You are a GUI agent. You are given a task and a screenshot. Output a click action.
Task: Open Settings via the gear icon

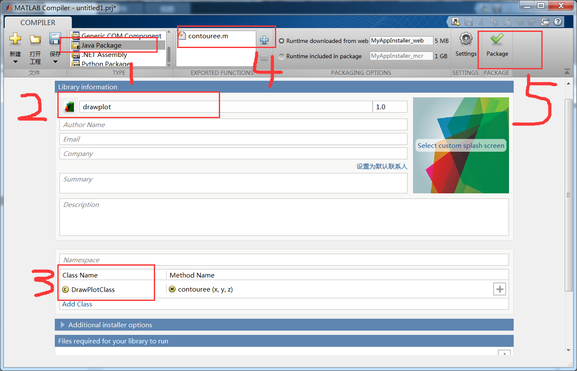tap(466, 39)
